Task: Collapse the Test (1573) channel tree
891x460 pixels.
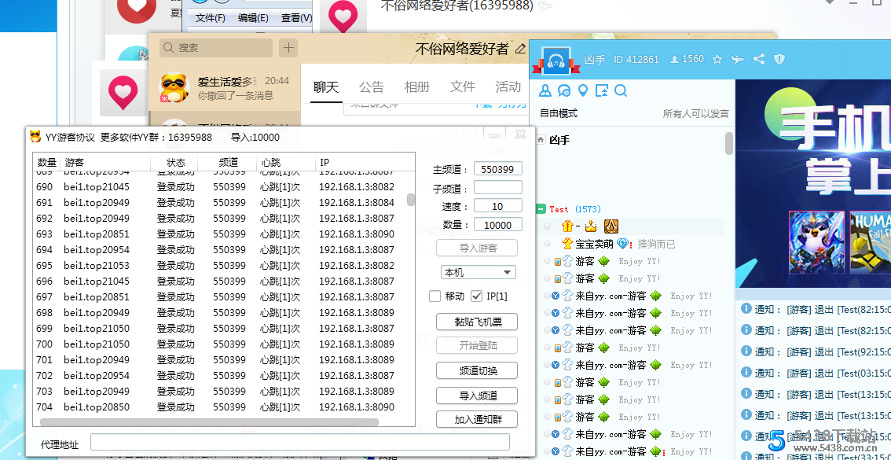Action: [540, 209]
